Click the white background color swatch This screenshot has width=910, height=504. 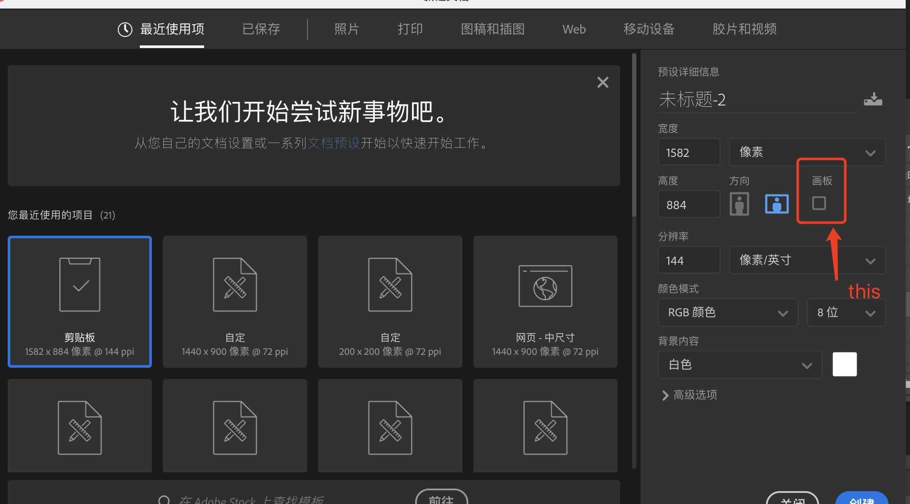pyautogui.click(x=844, y=364)
